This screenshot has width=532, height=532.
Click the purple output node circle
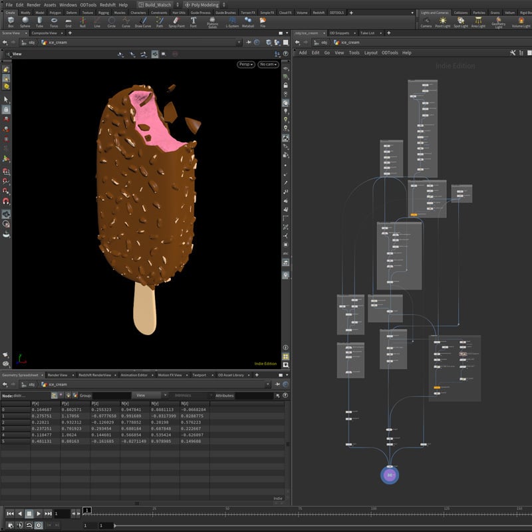(x=390, y=475)
